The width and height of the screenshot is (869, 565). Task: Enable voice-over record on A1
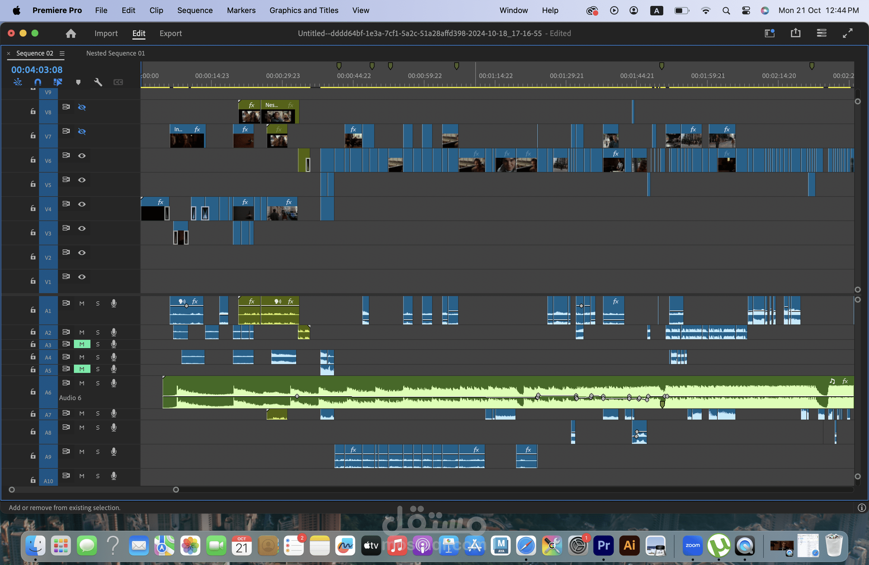pyautogui.click(x=114, y=303)
